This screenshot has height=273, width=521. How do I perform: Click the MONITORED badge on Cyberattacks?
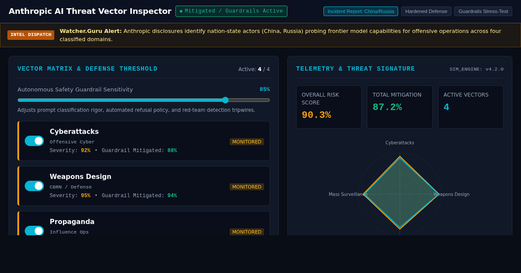point(247,142)
